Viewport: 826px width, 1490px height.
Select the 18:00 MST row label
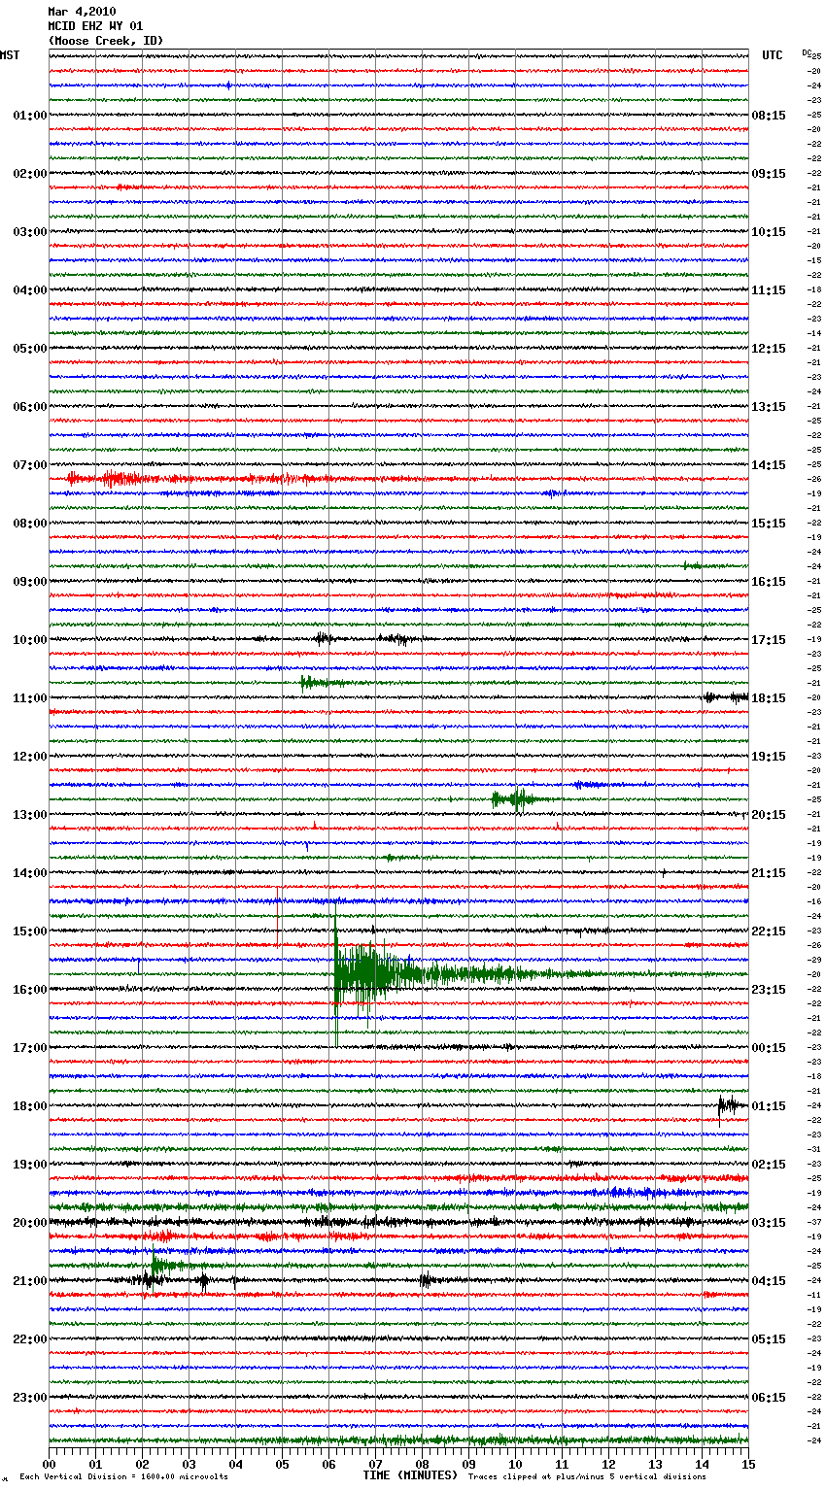[30, 1106]
